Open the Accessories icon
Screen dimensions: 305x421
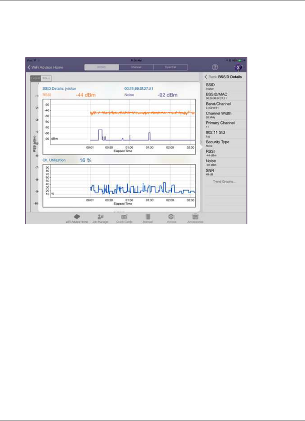point(195,219)
